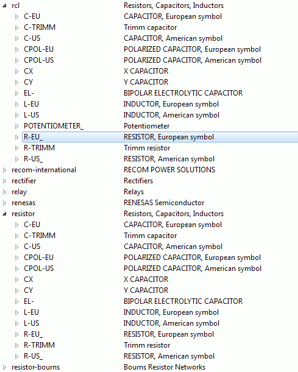Image resolution: width=298 pixels, height=372 pixels.
Task: Click Bourns Resistor Networks description
Action: pos(165,367)
